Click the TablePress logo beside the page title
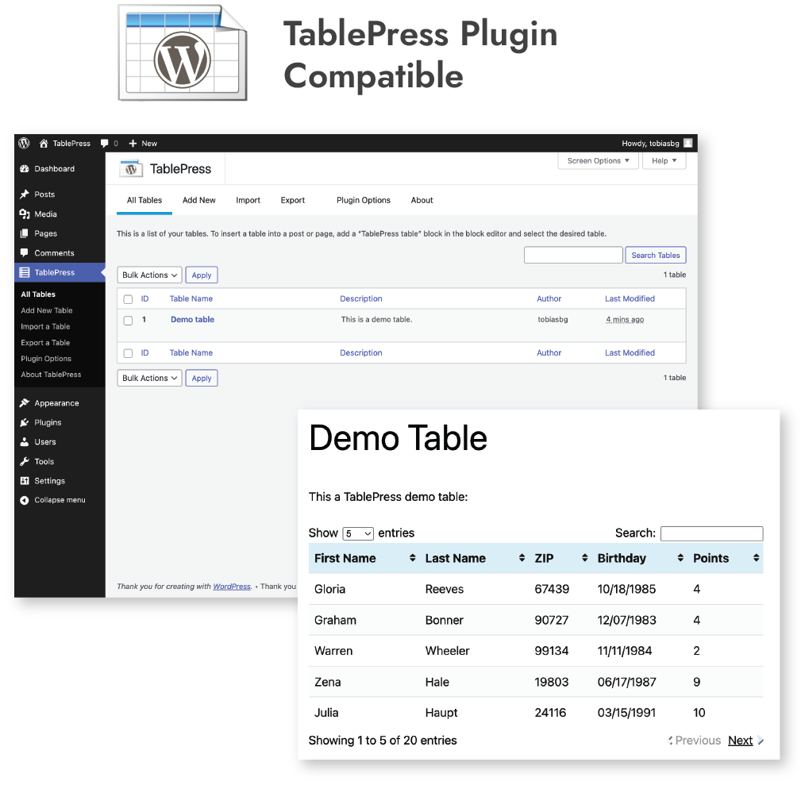 pyautogui.click(x=131, y=169)
